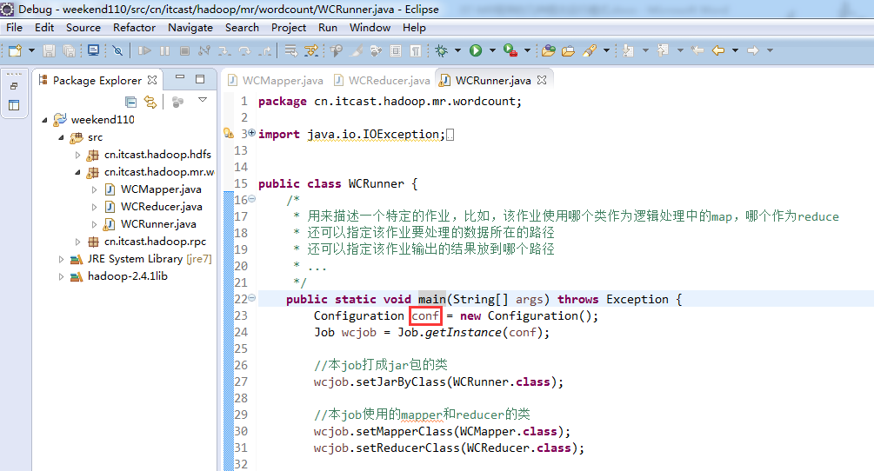The image size is (874, 471).
Task: Click the Save toolbar icon
Action: tap(49, 50)
